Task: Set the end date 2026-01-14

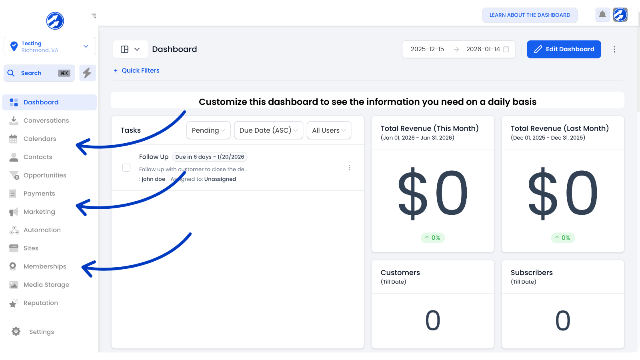Action: pyautogui.click(x=483, y=49)
